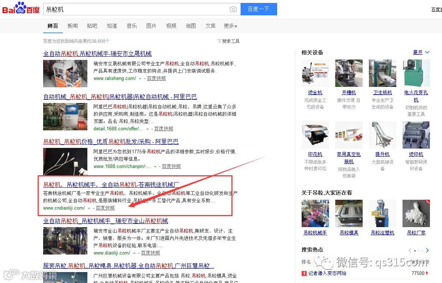Viewport: 442px width, 283px height.
Task: Open the 提升机 link
Action: (382, 154)
